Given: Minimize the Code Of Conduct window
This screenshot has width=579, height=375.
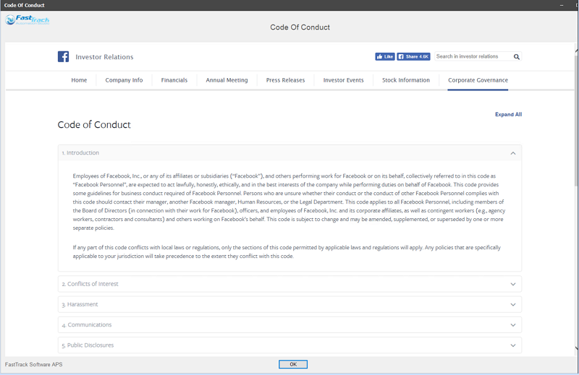Looking at the screenshot, I should (562, 5).
